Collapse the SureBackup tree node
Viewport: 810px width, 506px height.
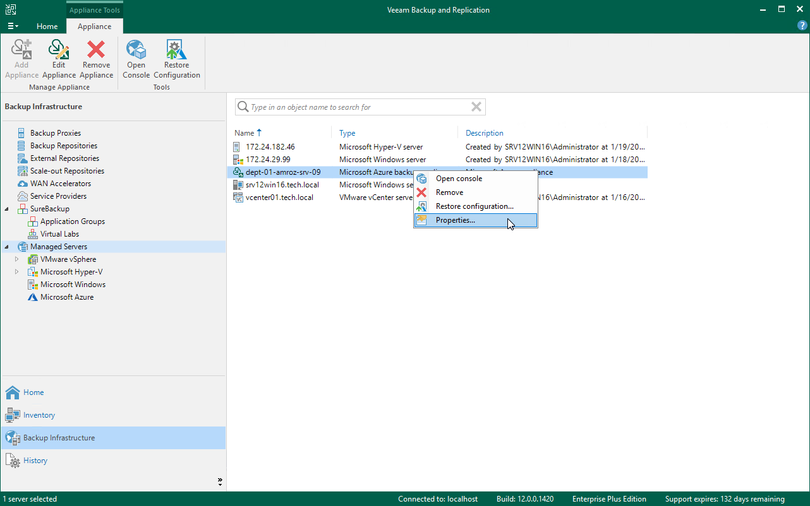[x=7, y=209]
